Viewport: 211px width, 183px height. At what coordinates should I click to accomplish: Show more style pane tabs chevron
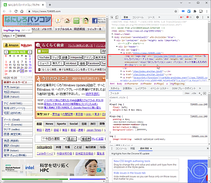pos(200,88)
